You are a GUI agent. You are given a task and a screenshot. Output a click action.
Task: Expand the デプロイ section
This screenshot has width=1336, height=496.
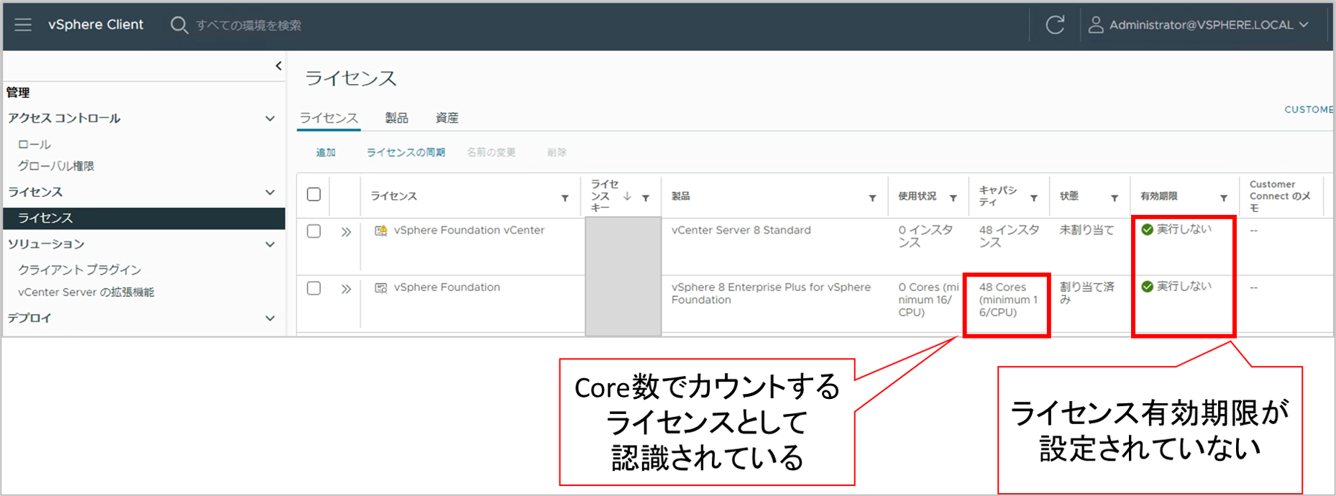pyautogui.click(x=270, y=318)
